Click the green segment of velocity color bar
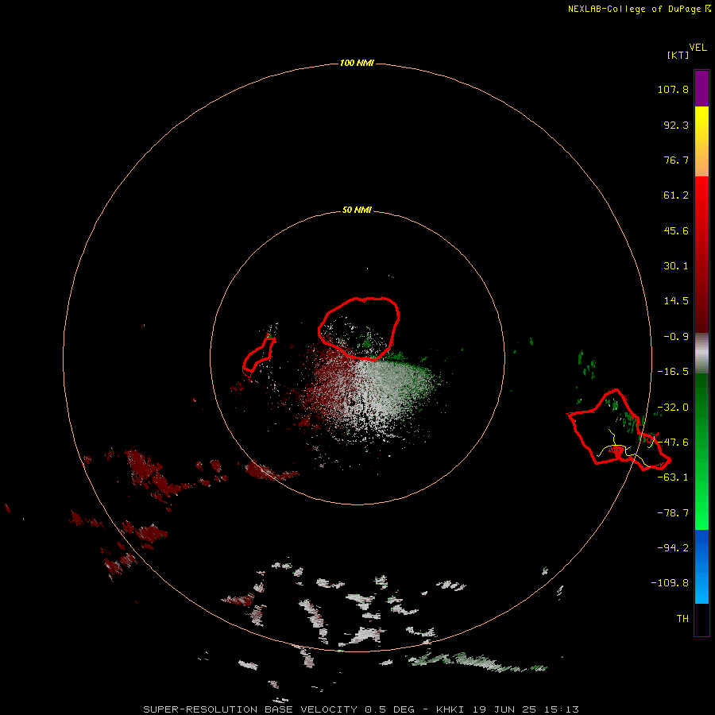 pos(701,451)
